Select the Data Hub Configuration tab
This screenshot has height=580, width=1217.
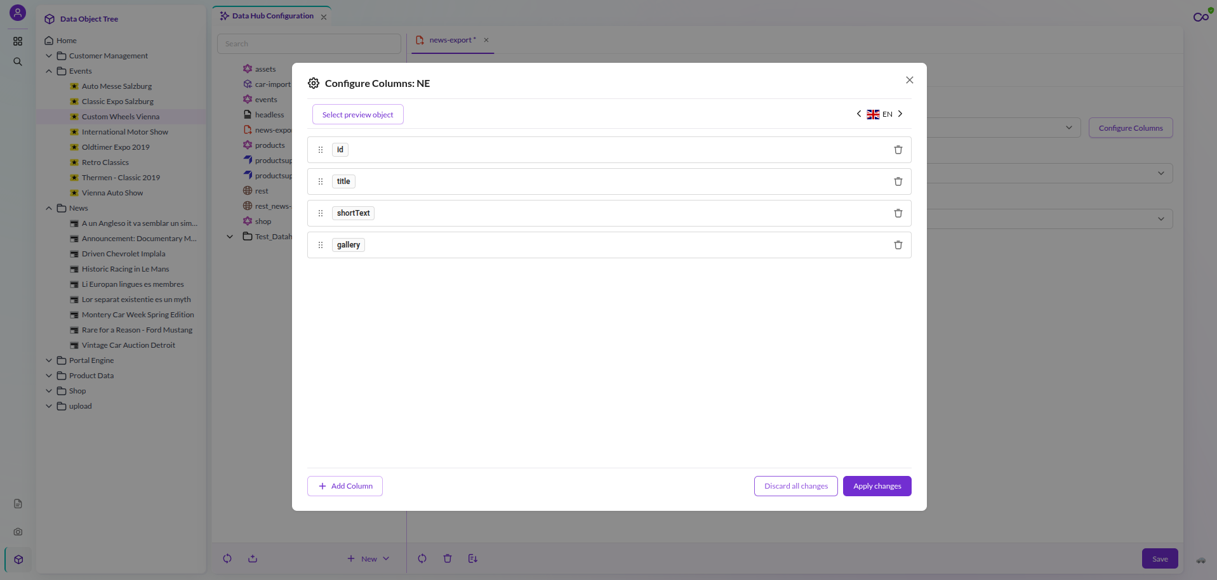click(x=272, y=16)
